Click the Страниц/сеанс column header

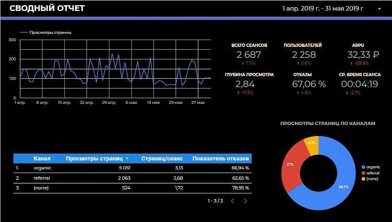[x=162, y=158]
